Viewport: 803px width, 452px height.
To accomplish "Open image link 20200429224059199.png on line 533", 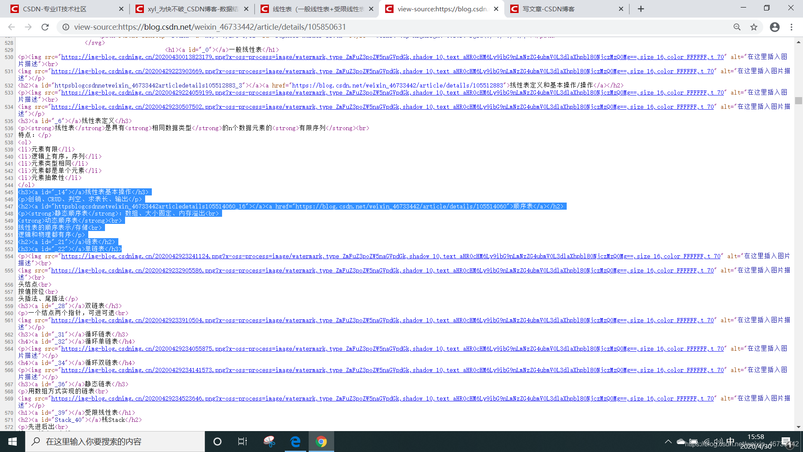I will pyautogui.click(x=392, y=93).
